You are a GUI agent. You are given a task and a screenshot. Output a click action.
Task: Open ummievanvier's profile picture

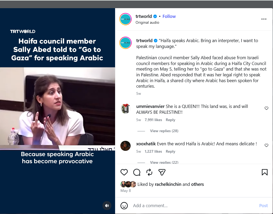pyautogui.click(x=125, y=108)
